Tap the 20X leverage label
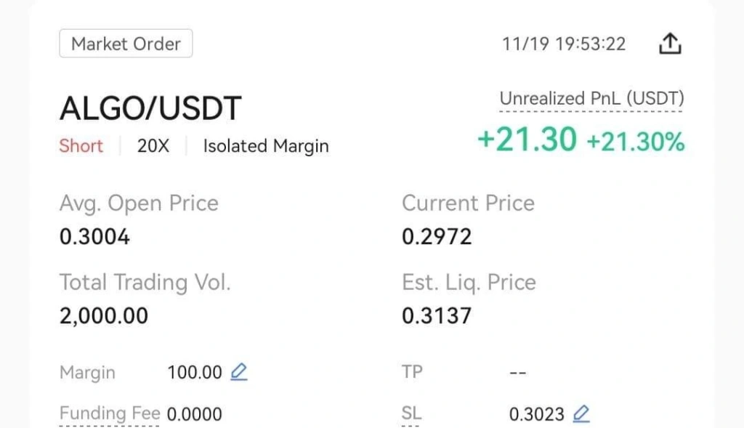Image resolution: width=744 pixels, height=428 pixels. (x=153, y=145)
